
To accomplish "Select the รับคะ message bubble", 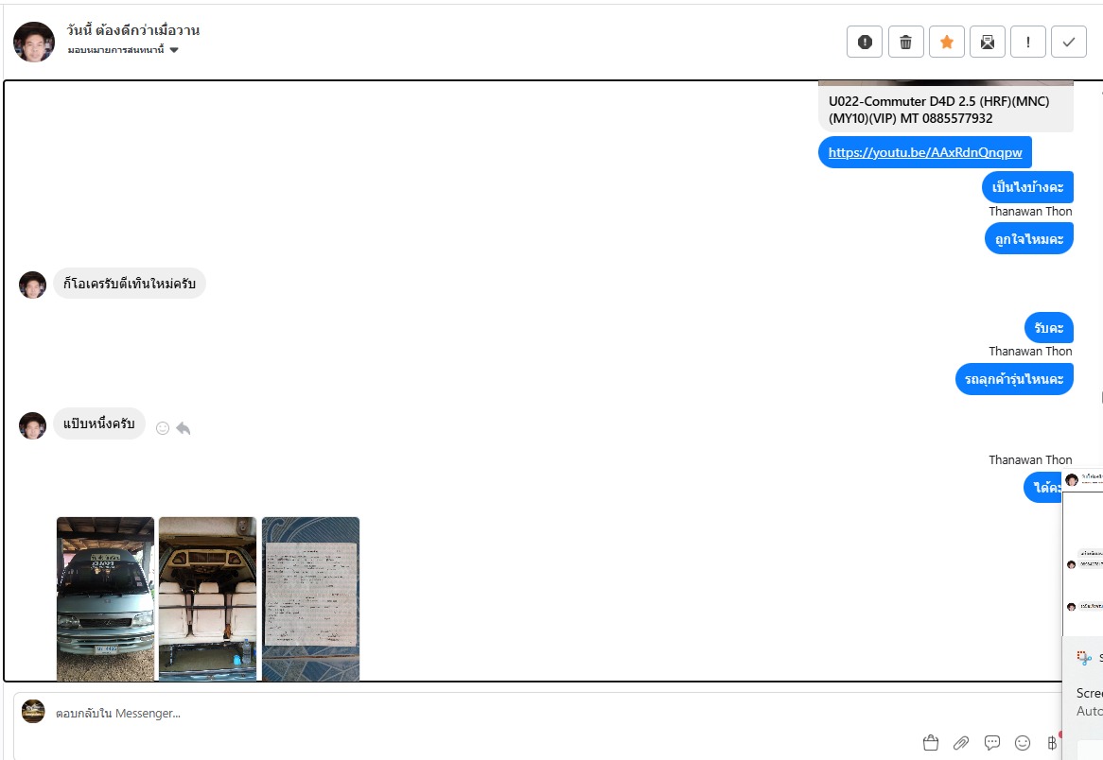I will point(1049,328).
